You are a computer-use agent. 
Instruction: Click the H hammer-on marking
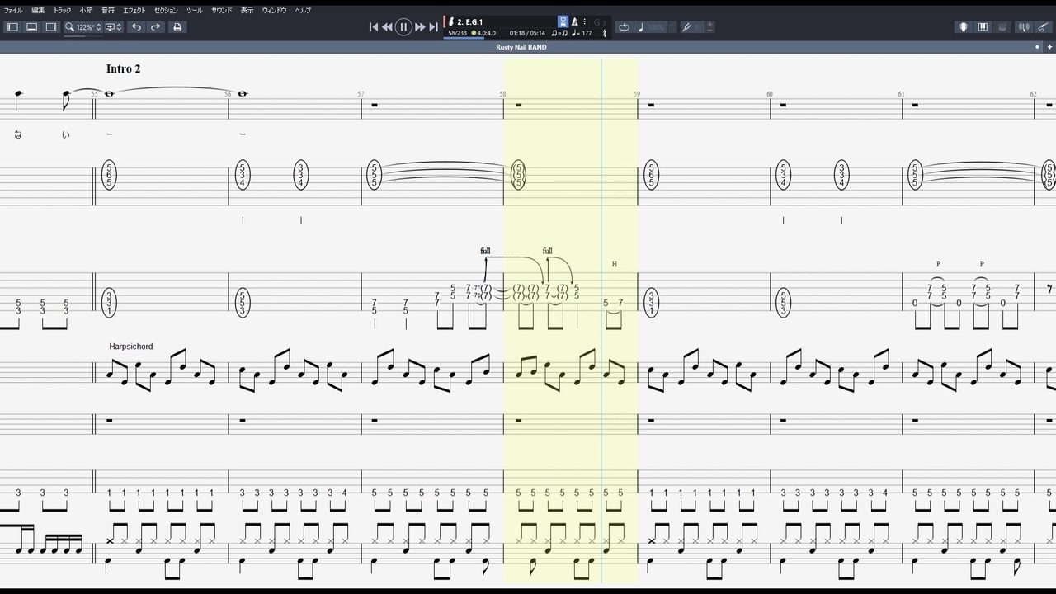(615, 264)
